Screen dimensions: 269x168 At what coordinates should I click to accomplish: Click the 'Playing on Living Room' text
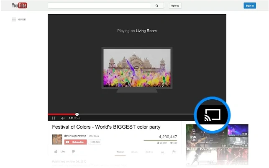137,31
